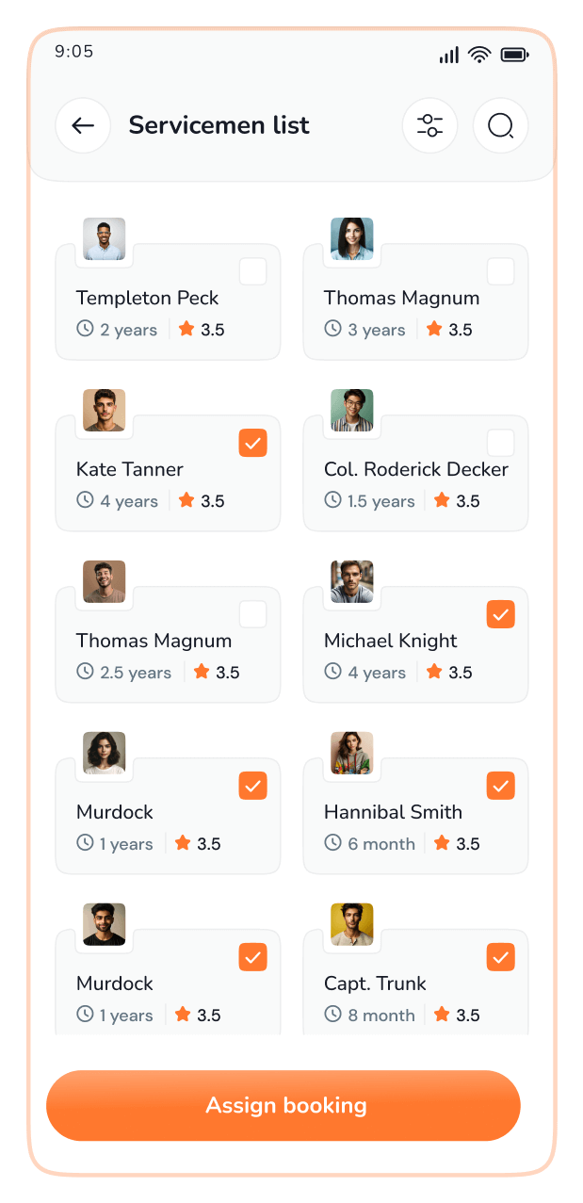Uncheck the Capt. Trunk checkbox
The height and width of the screenshot is (1203, 583).
click(x=500, y=957)
